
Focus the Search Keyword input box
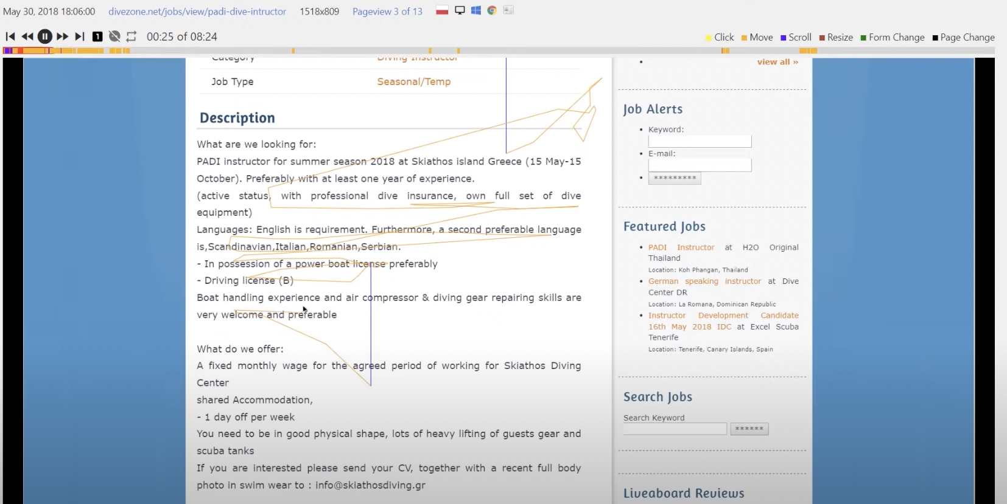(675, 429)
